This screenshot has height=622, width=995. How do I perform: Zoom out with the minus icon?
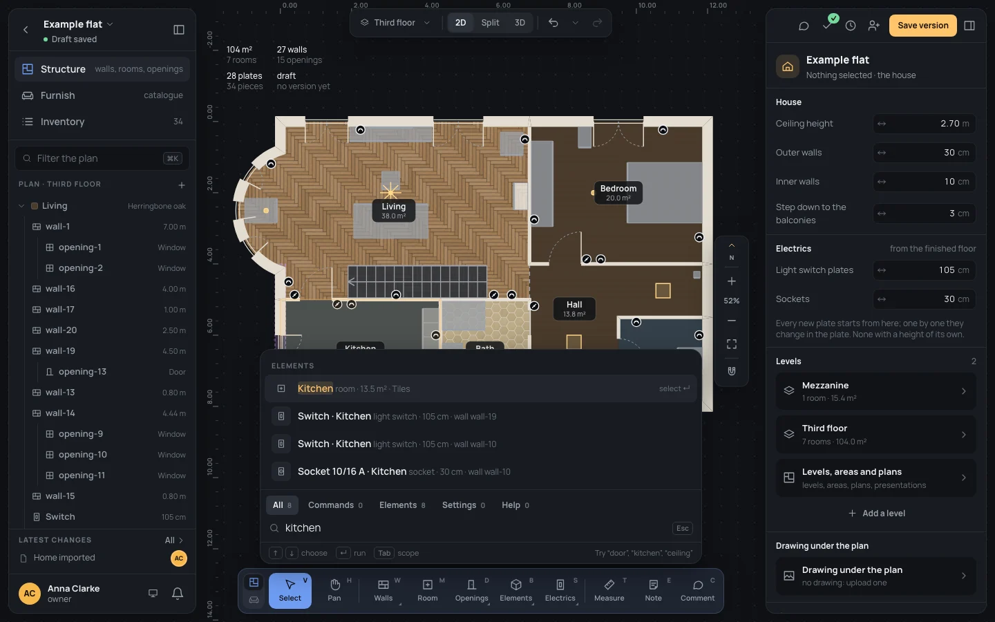coord(732,321)
